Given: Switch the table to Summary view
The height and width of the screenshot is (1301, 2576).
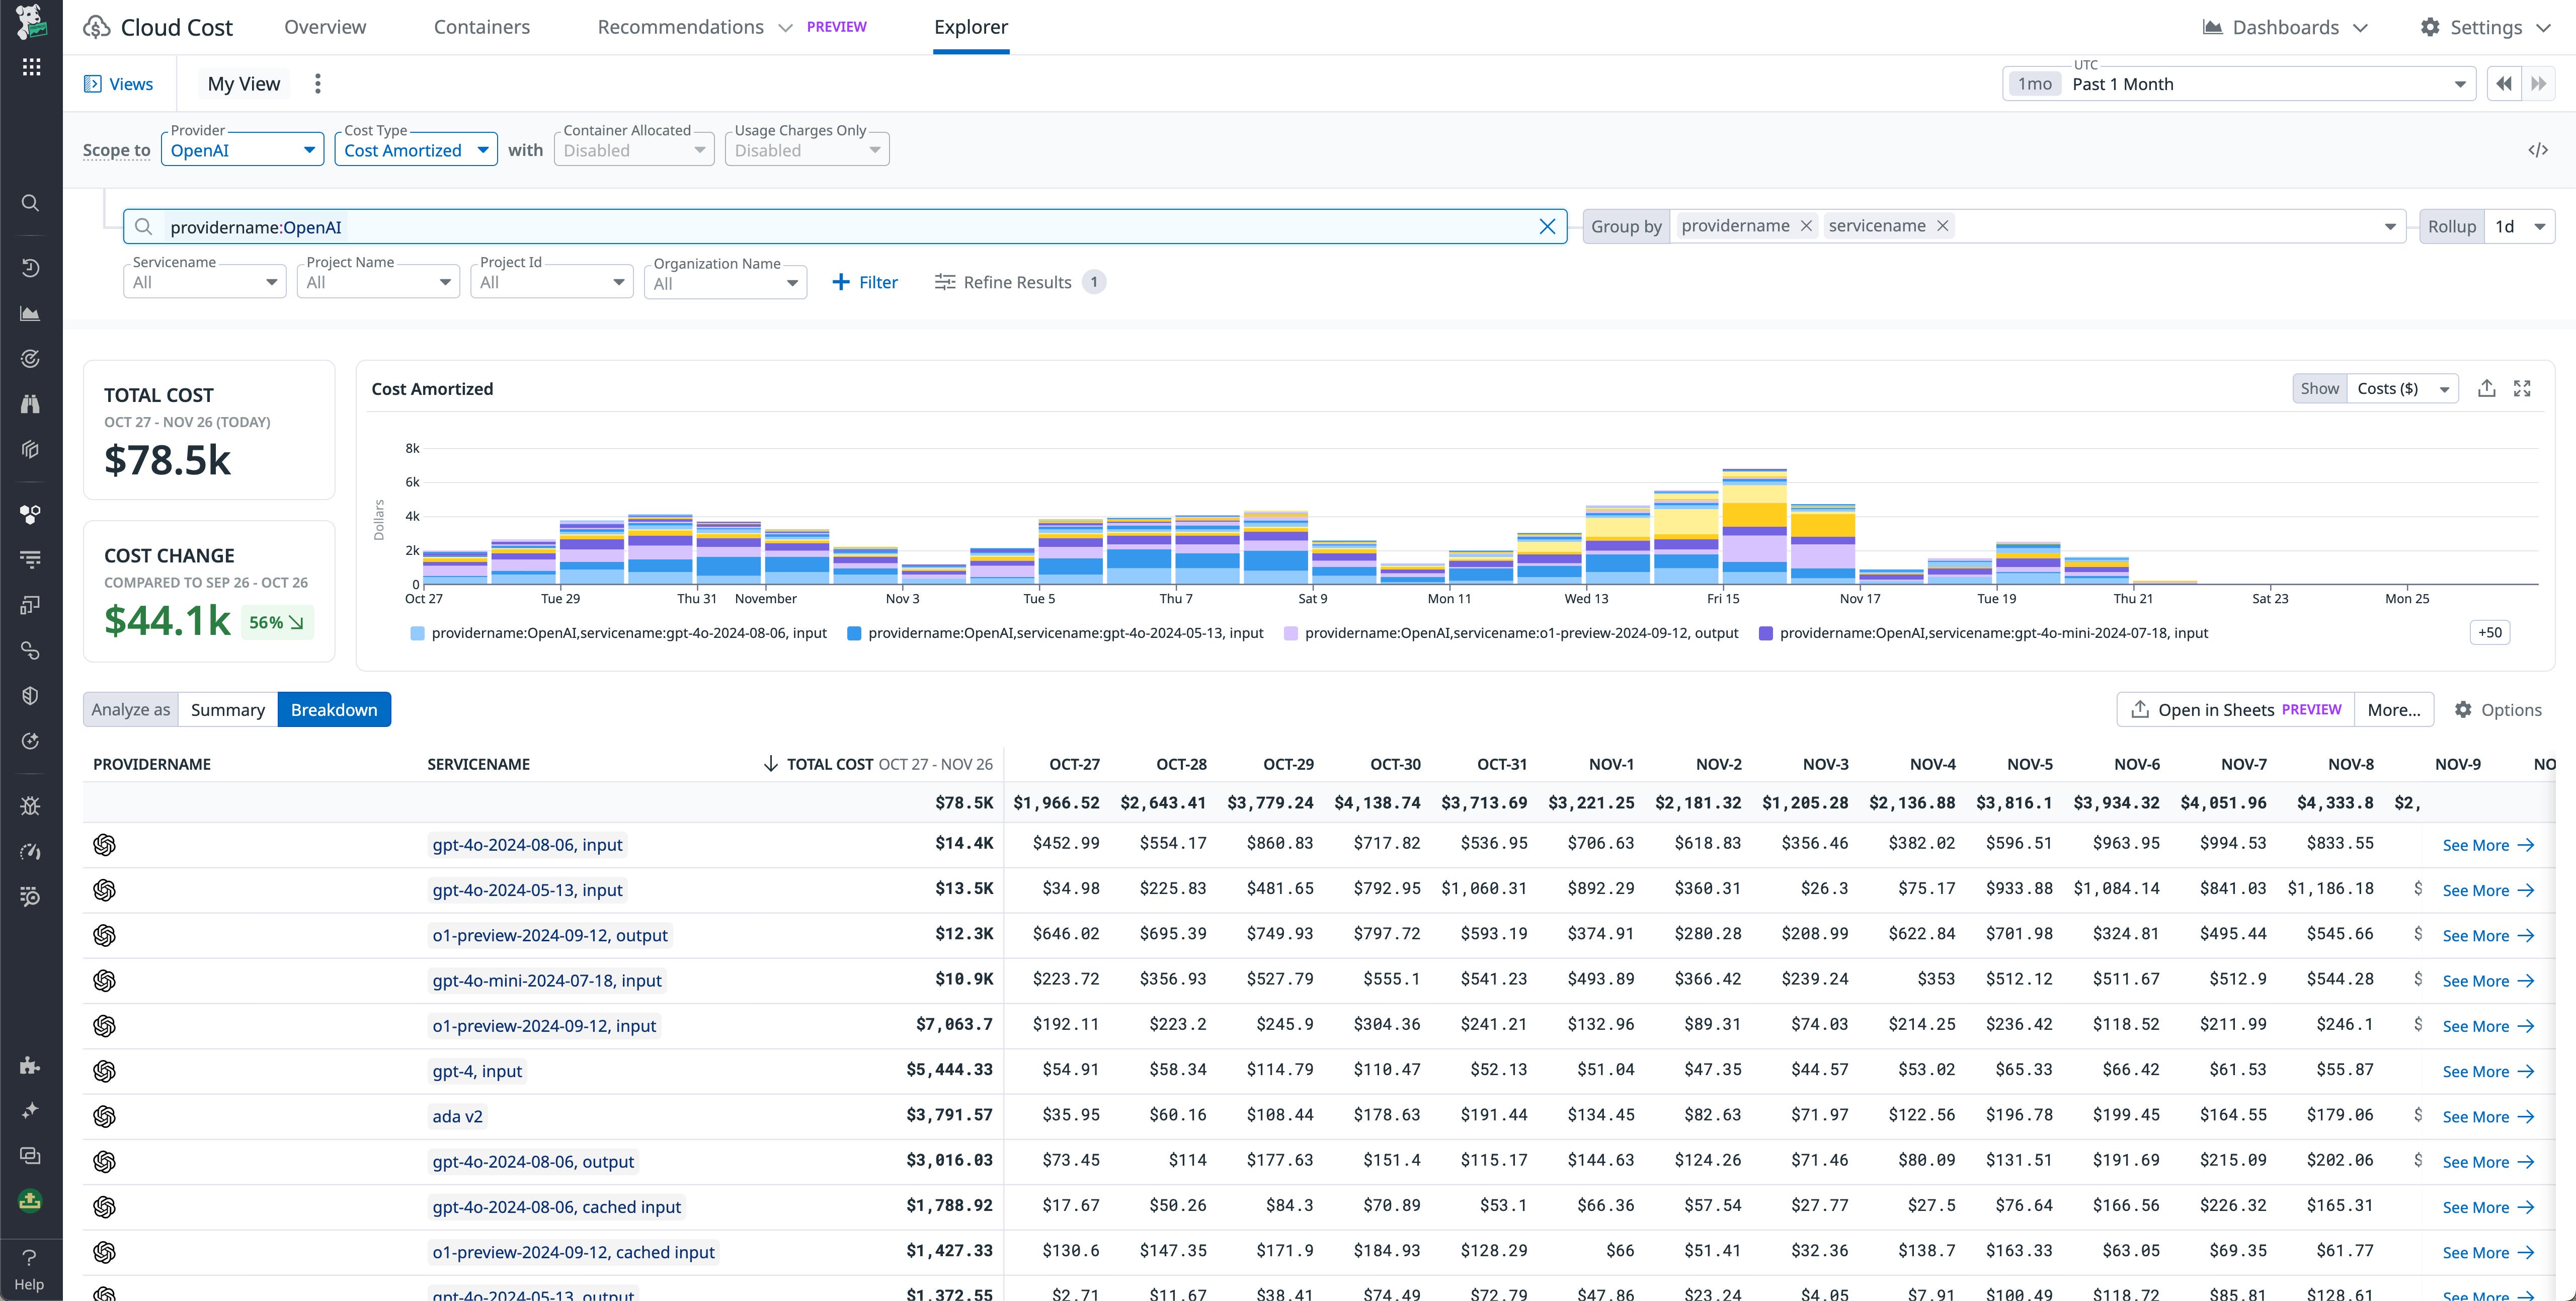Looking at the screenshot, I should (x=228, y=709).
